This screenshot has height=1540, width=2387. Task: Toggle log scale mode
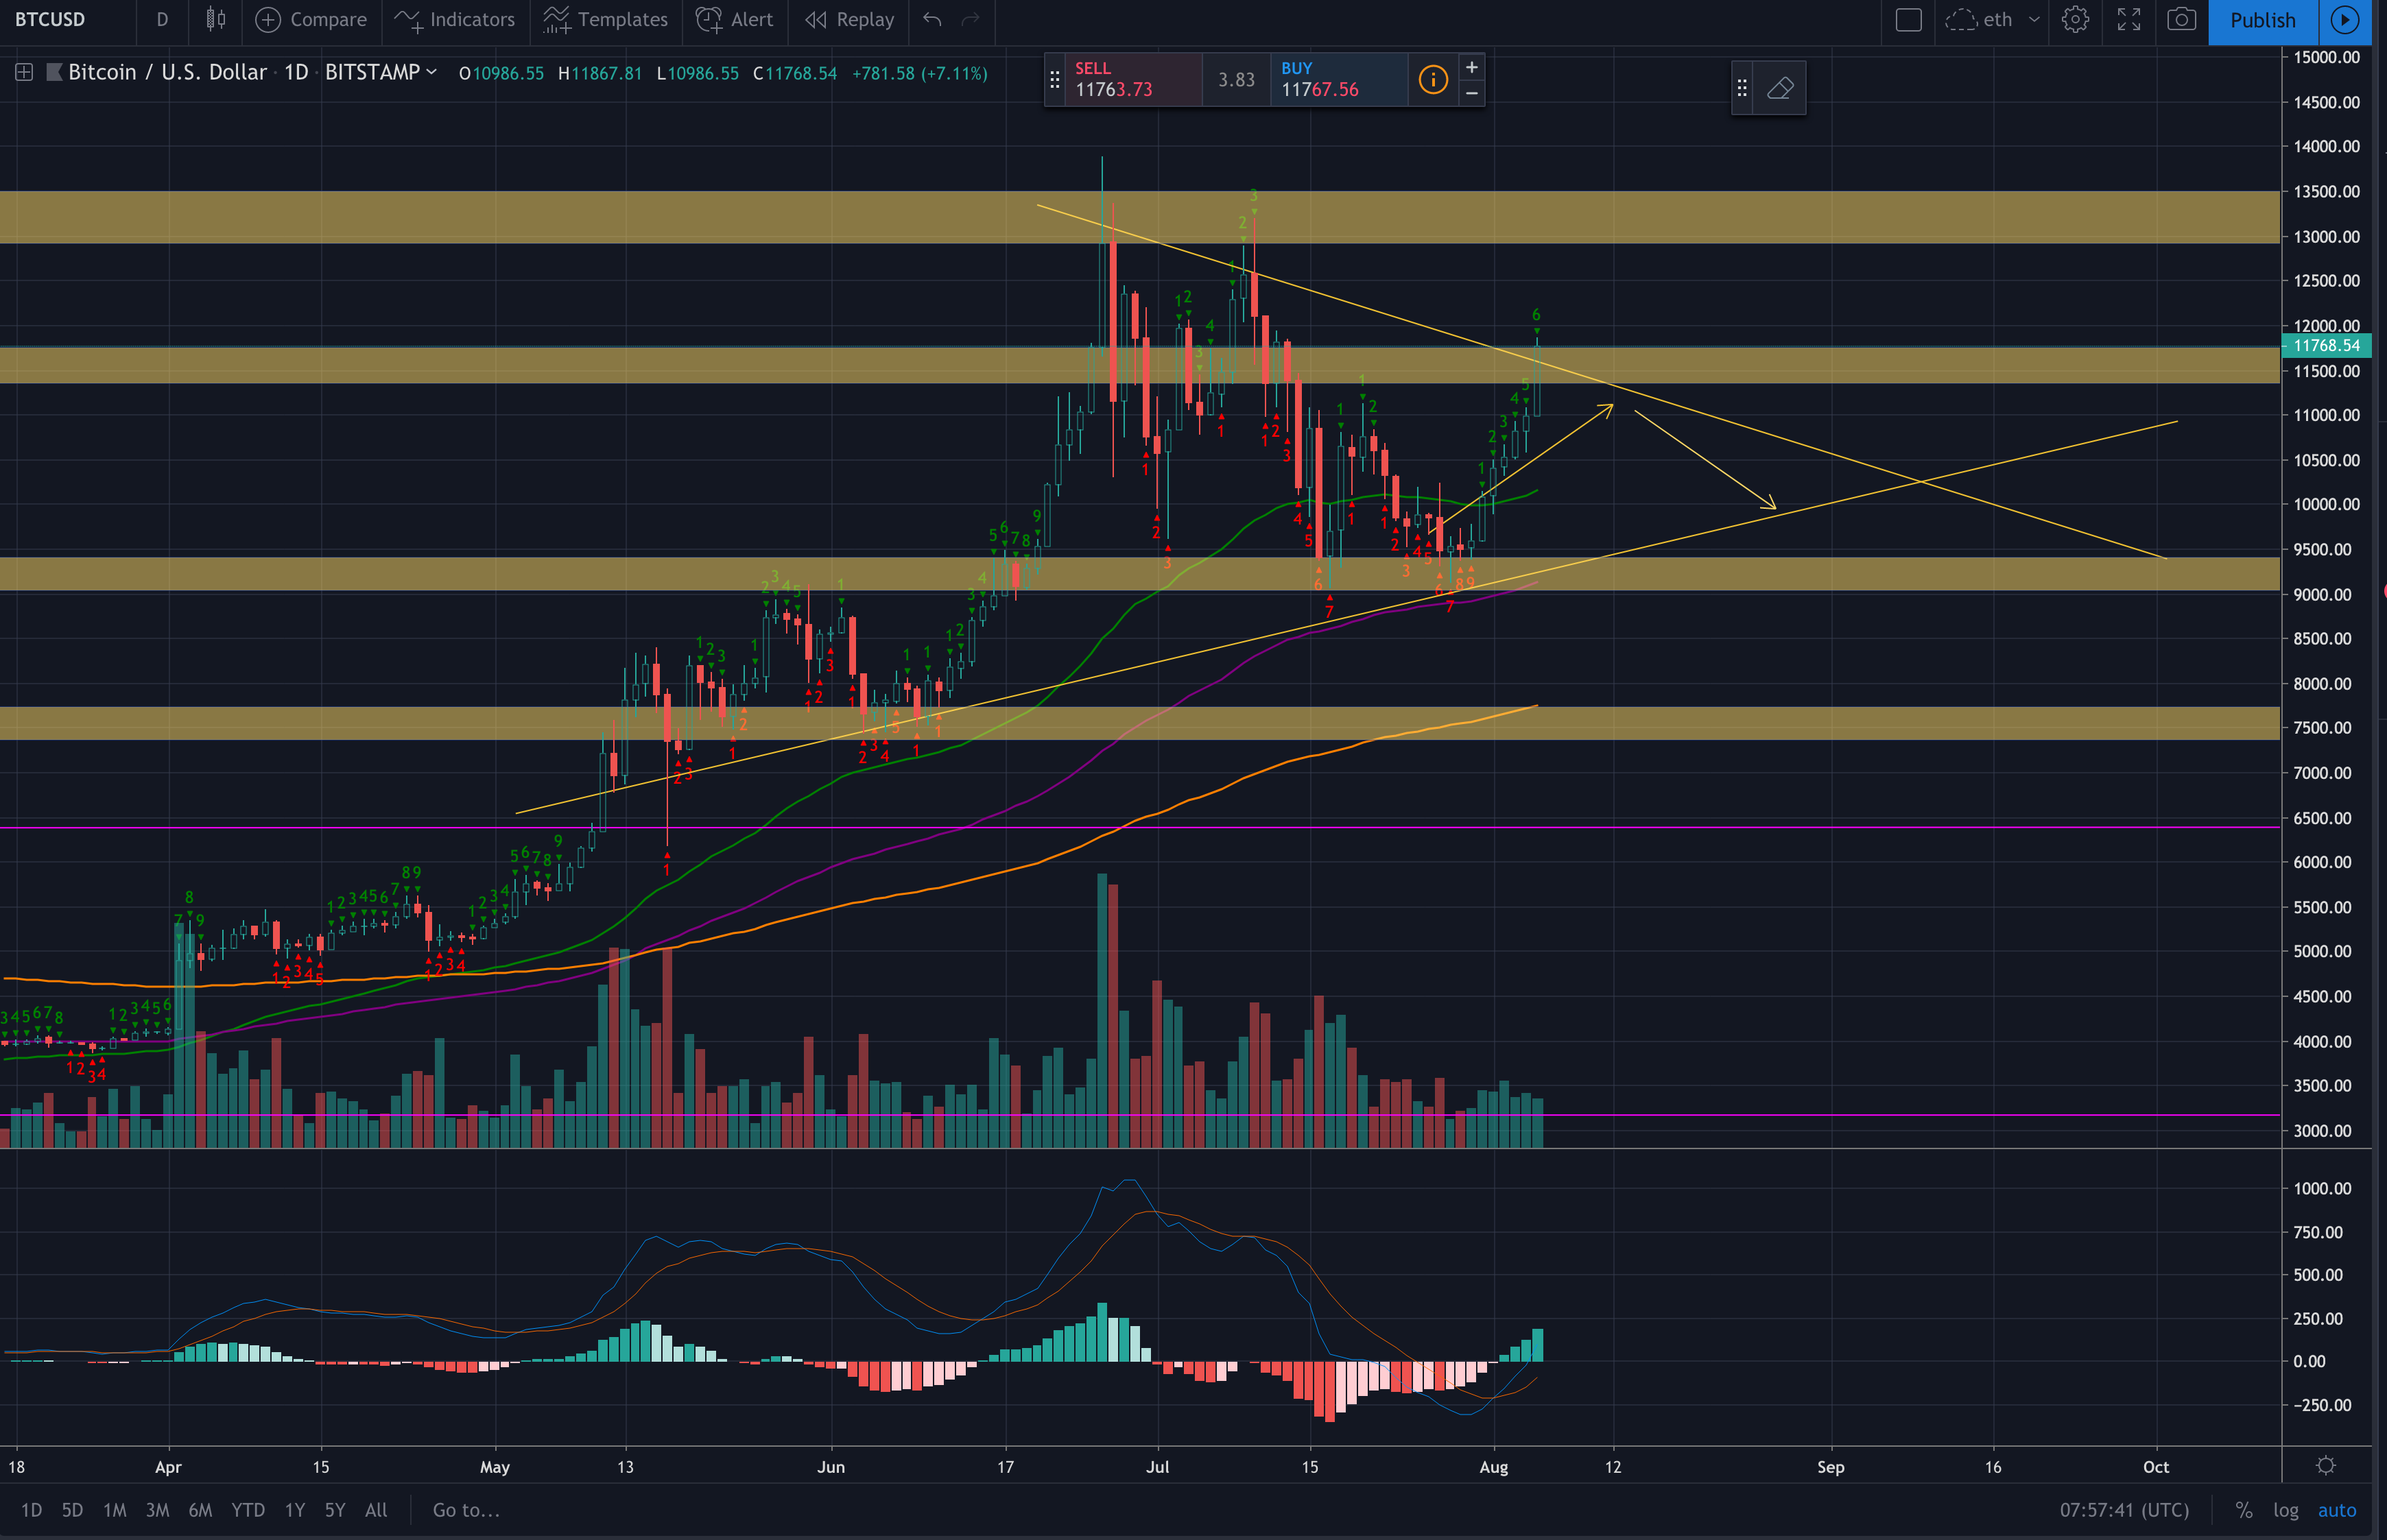2286,1510
